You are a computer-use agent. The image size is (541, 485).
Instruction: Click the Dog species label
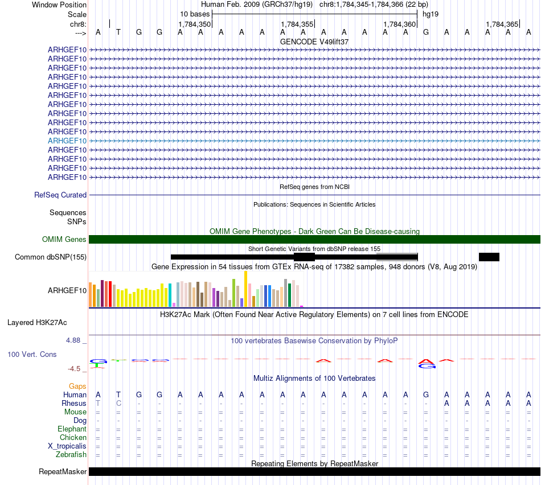pyautogui.click(x=80, y=421)
